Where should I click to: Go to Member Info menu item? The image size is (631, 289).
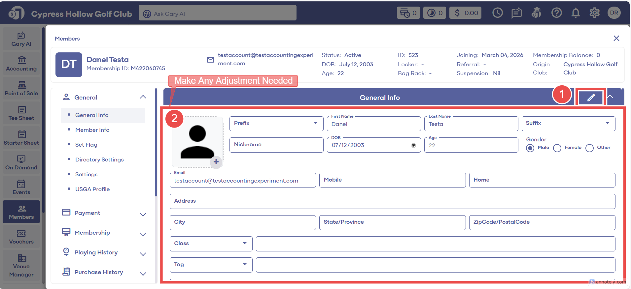click(92, 130)
